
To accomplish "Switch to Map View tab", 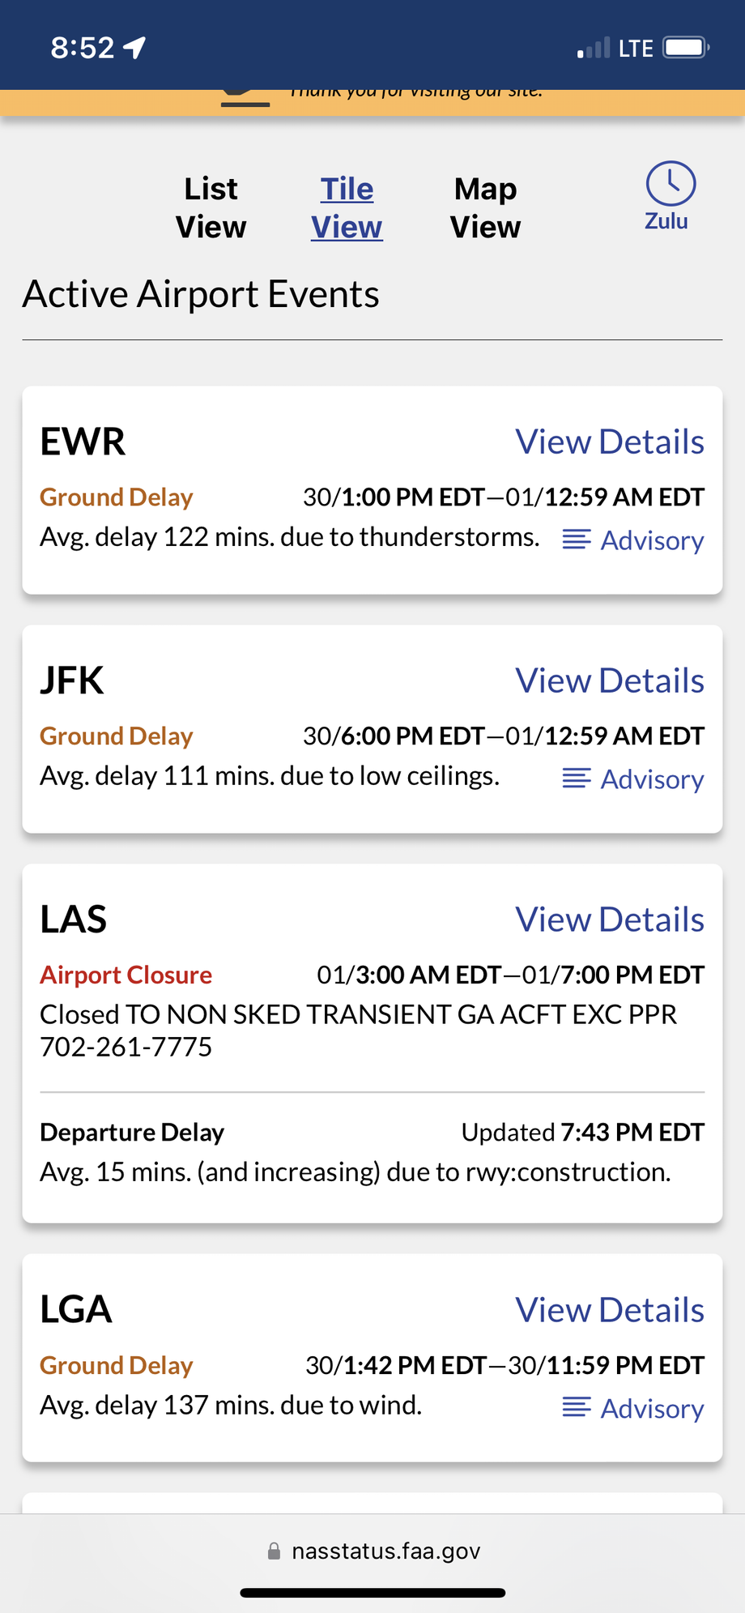I will 485,208.
